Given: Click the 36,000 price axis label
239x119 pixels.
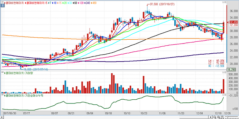Looking at the screenshot, I should (x=234, y=11).
